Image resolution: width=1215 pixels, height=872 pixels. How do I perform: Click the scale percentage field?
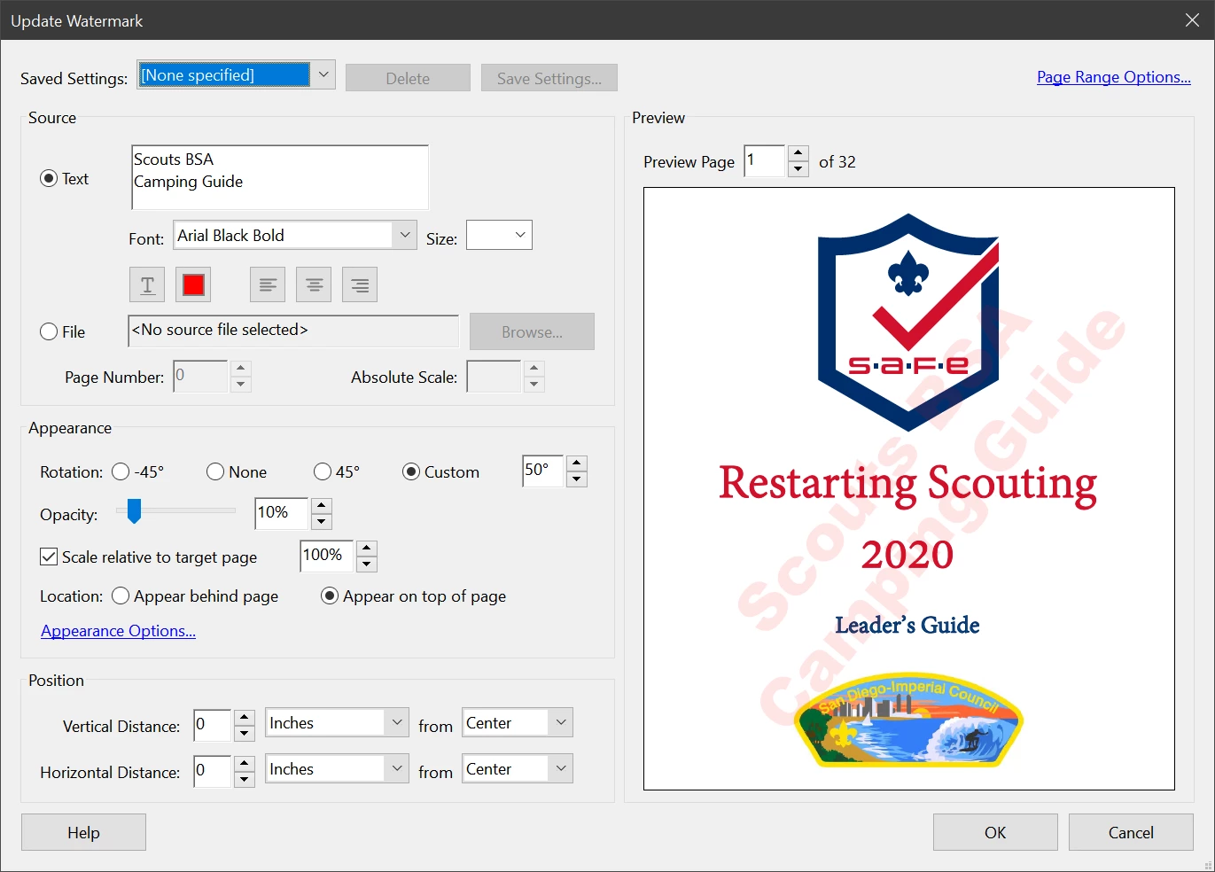point(327,557)
